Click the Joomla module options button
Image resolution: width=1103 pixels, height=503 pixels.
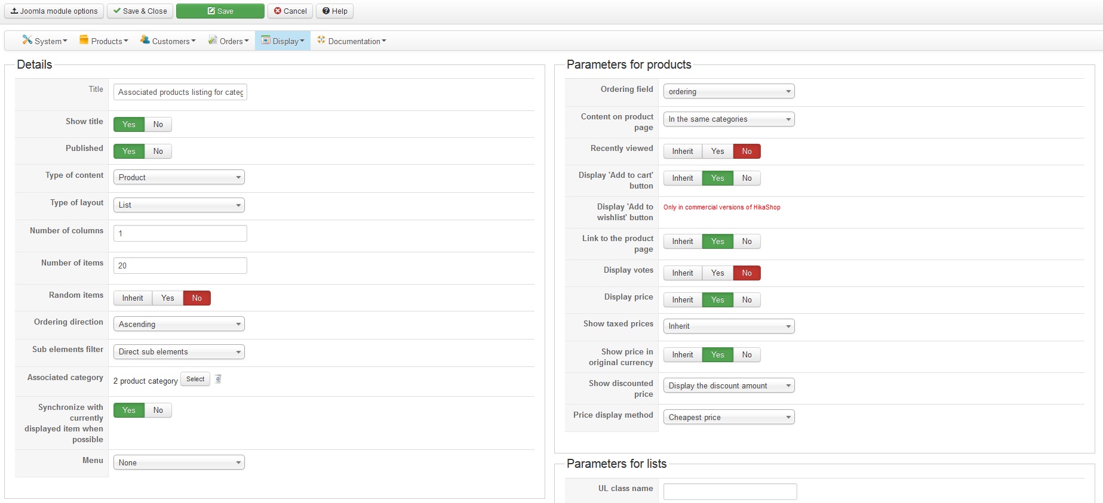point(54,11)
